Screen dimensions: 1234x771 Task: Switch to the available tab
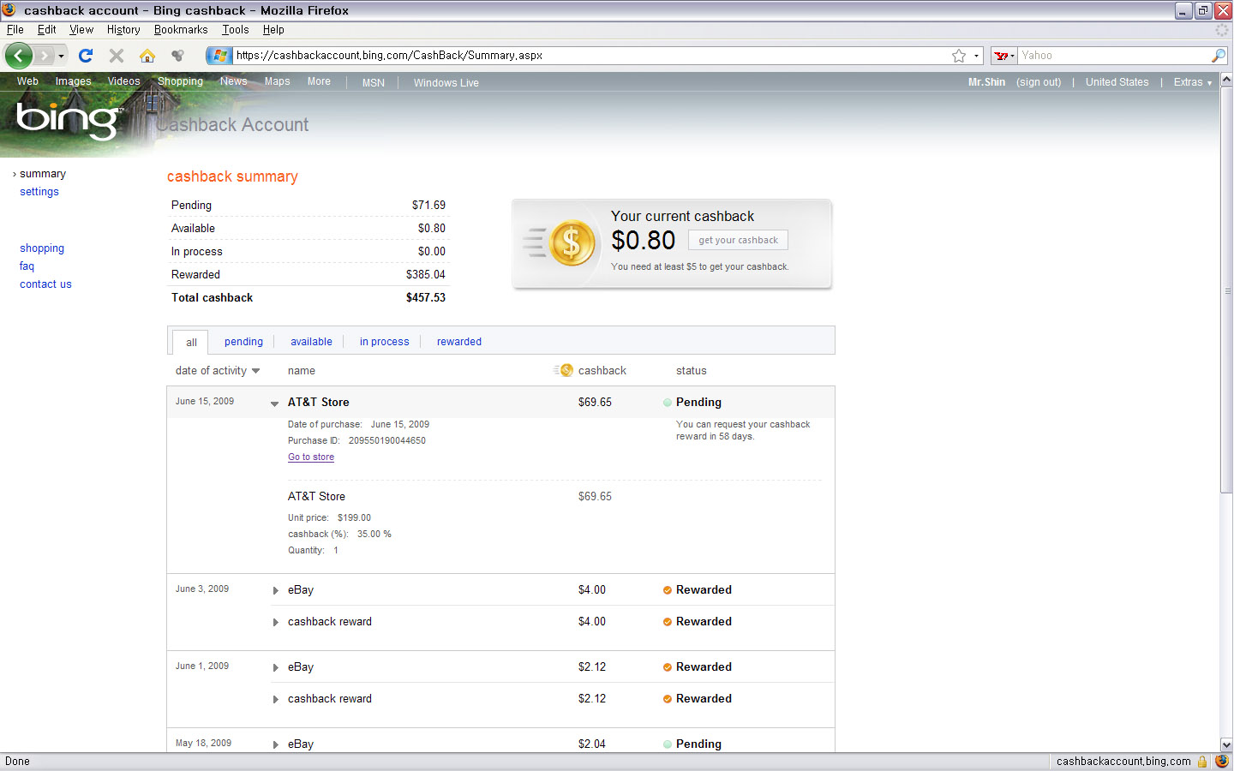point(311,342)
